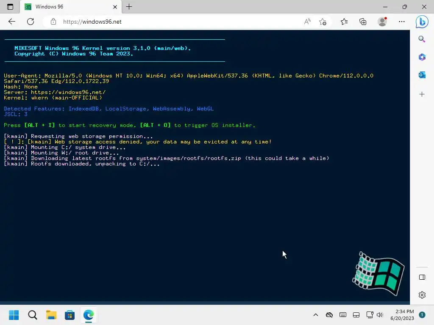Open taskbar Search
434x325 pixels.
(32, 315)
